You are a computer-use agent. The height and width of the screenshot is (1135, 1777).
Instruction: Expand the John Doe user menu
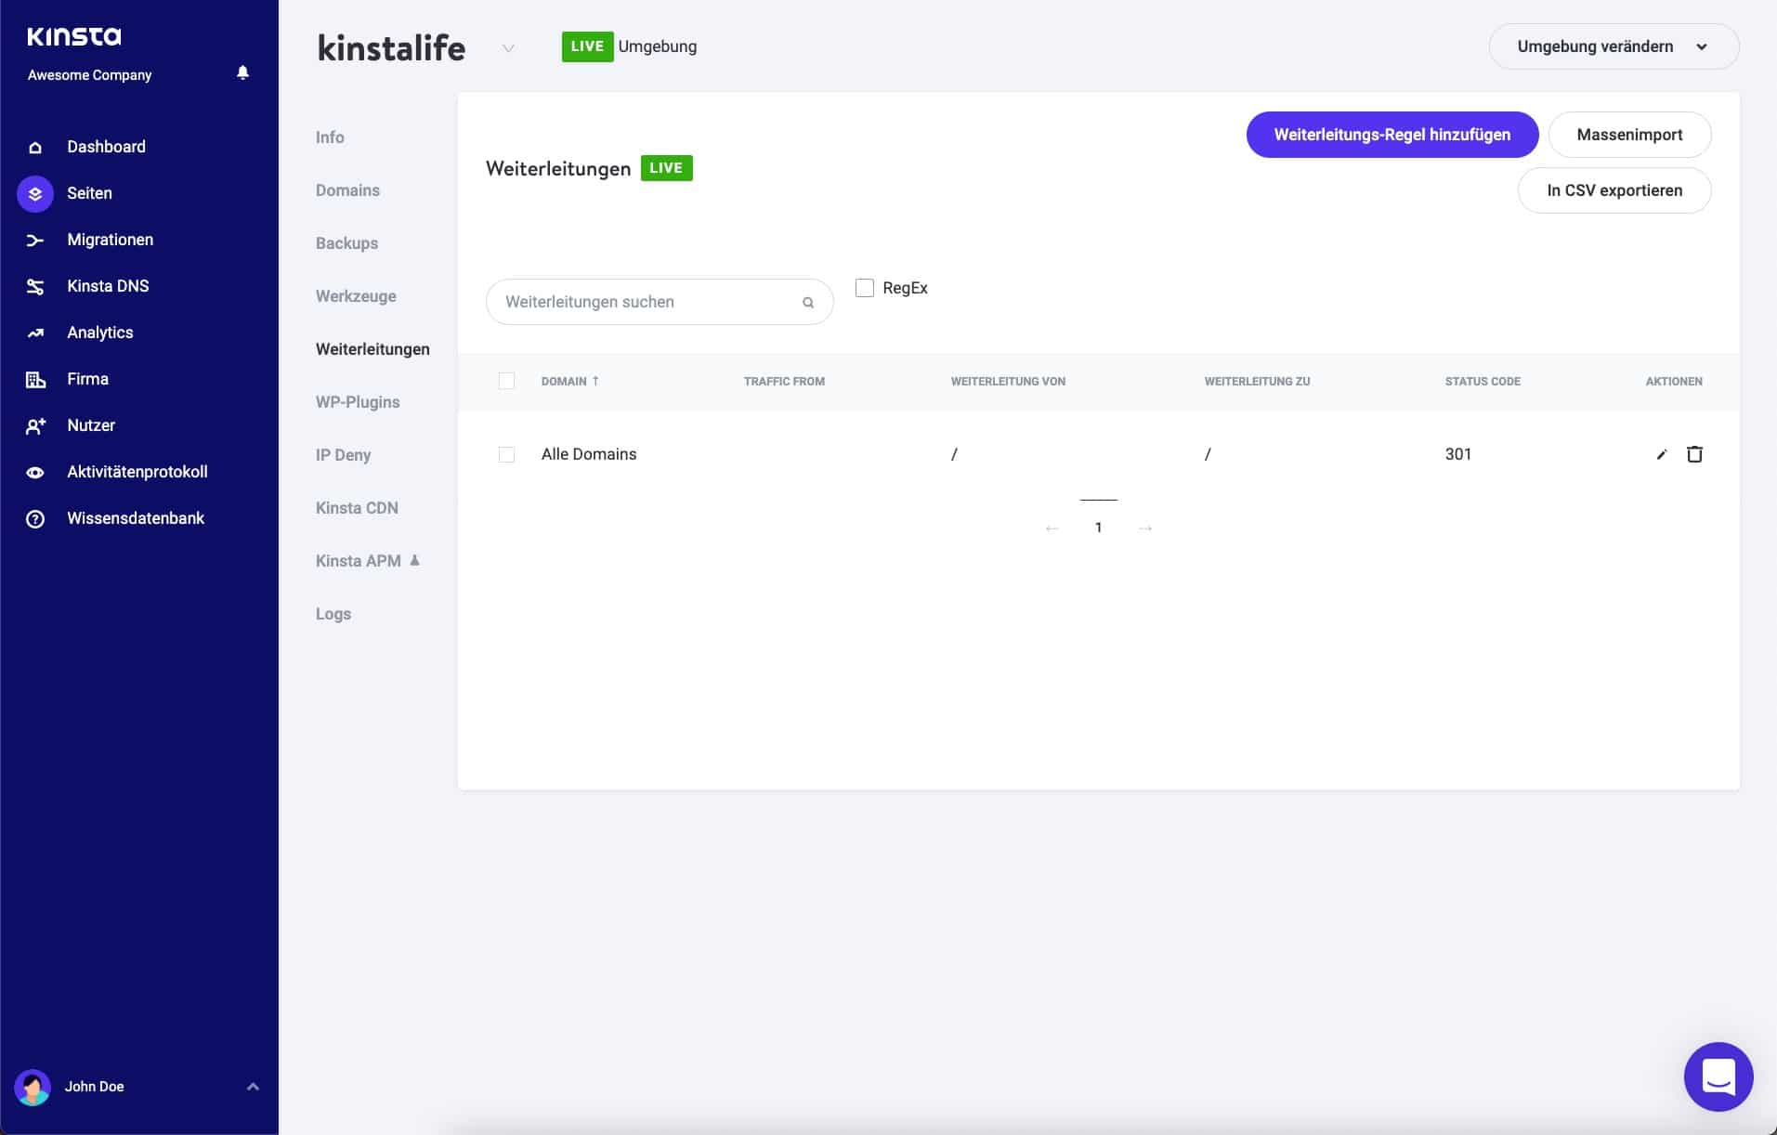[x=252, y=1087]
